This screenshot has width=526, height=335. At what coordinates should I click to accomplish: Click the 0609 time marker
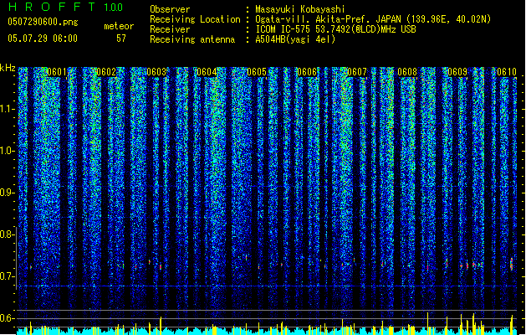457,72
